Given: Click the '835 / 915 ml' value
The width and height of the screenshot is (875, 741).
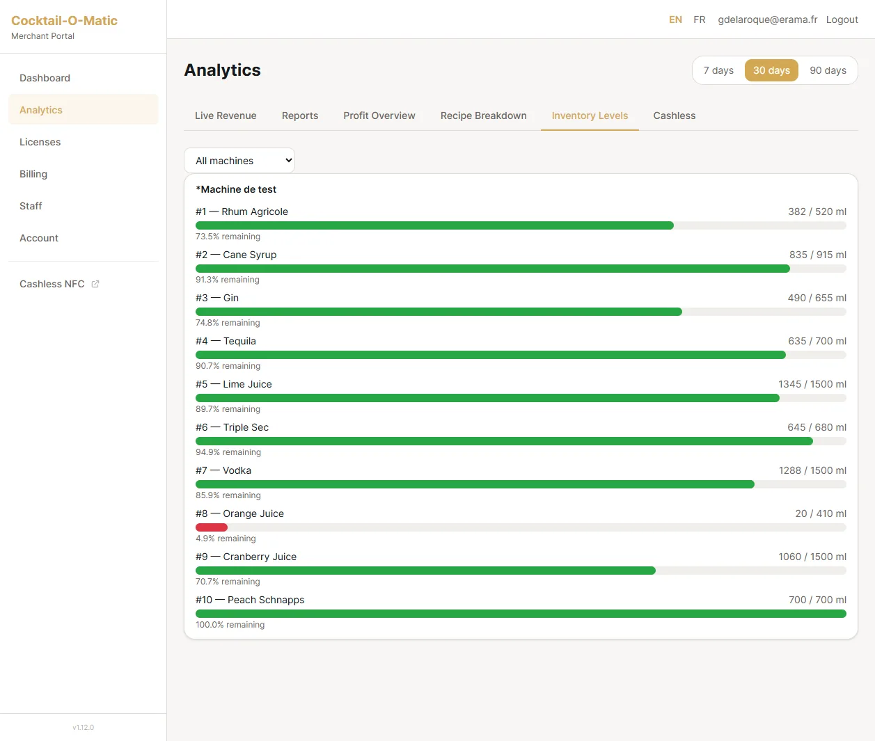Looking at the screenshot, I should [x=818, y=255].
